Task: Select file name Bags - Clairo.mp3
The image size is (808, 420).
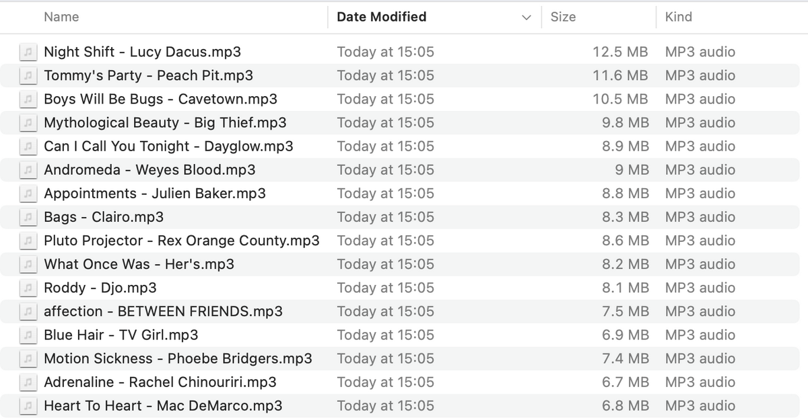Action: click(x=104, y=217)
